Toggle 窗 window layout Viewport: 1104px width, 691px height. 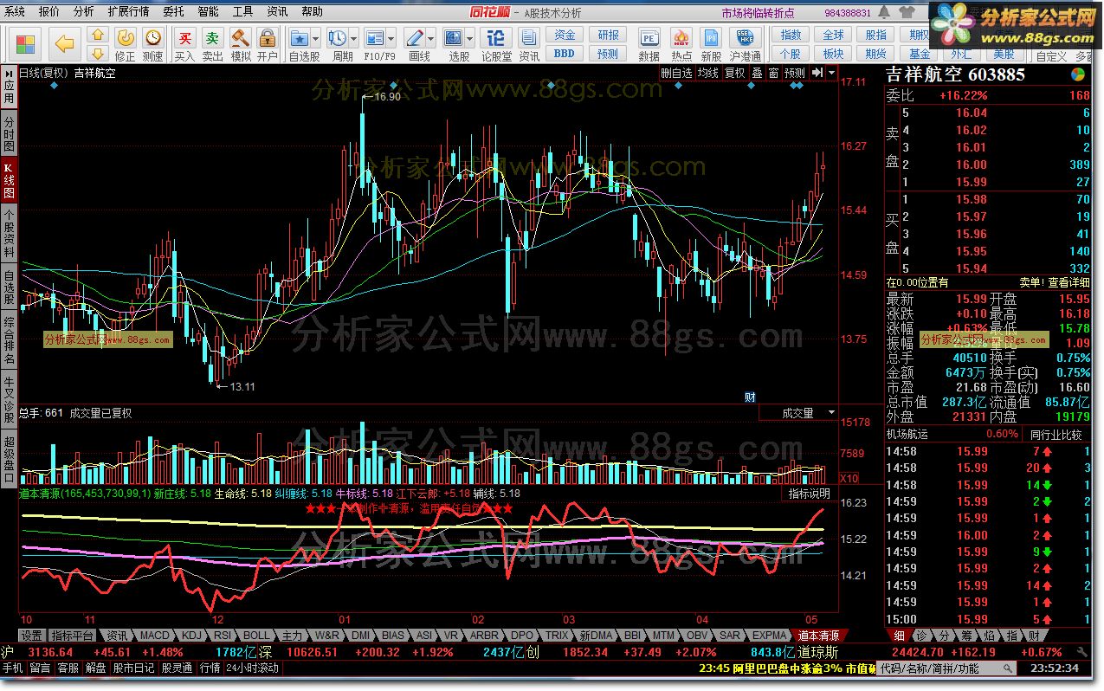click(773, 74)
